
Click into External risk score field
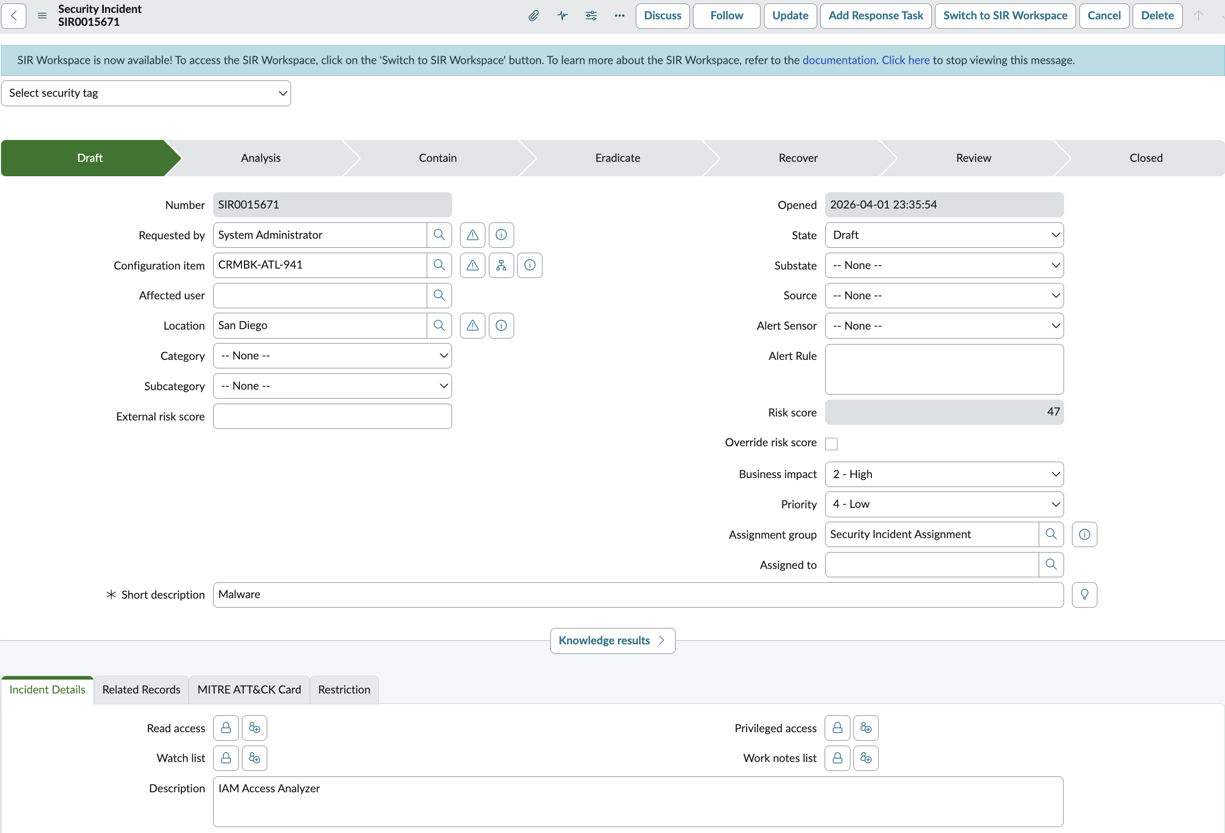(x=332, y=416)
